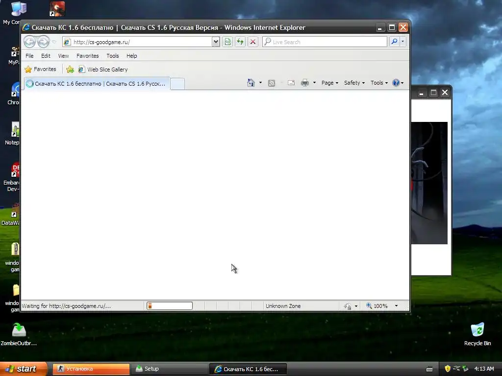The image size is (502, 376).
Task: Click the system tray clock 4:13 AM
Action: click(x=484, y=369)
